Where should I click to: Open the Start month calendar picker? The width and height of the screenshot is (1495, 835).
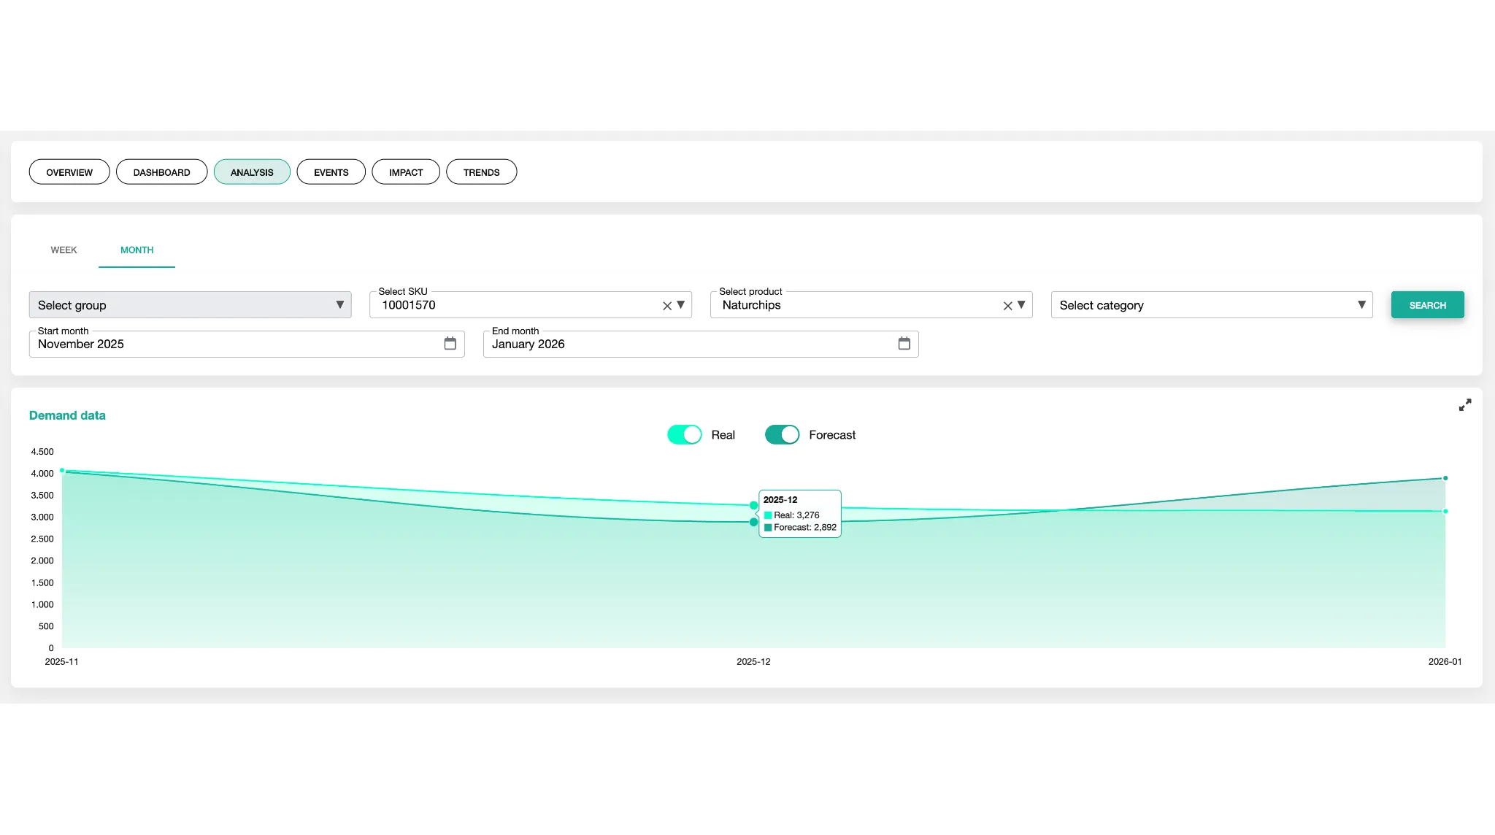[x=450, y=344]
